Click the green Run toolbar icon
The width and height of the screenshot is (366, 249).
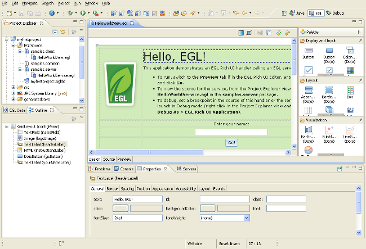[83, 13]
